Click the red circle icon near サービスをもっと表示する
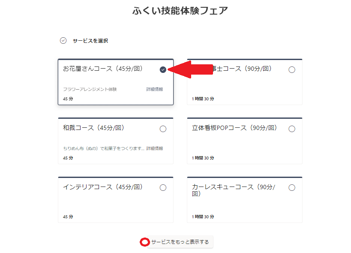The width and height of the screenshot is (351, 253). coord(144,242)
